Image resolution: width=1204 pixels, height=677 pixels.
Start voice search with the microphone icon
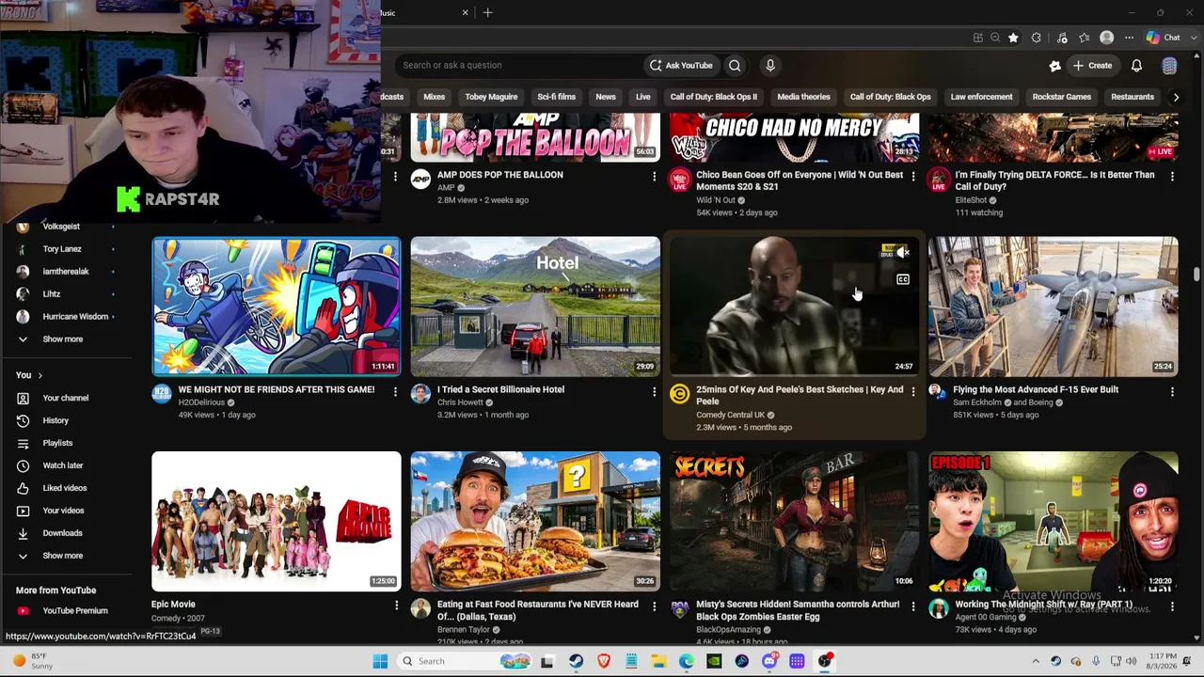pos(770,65)
